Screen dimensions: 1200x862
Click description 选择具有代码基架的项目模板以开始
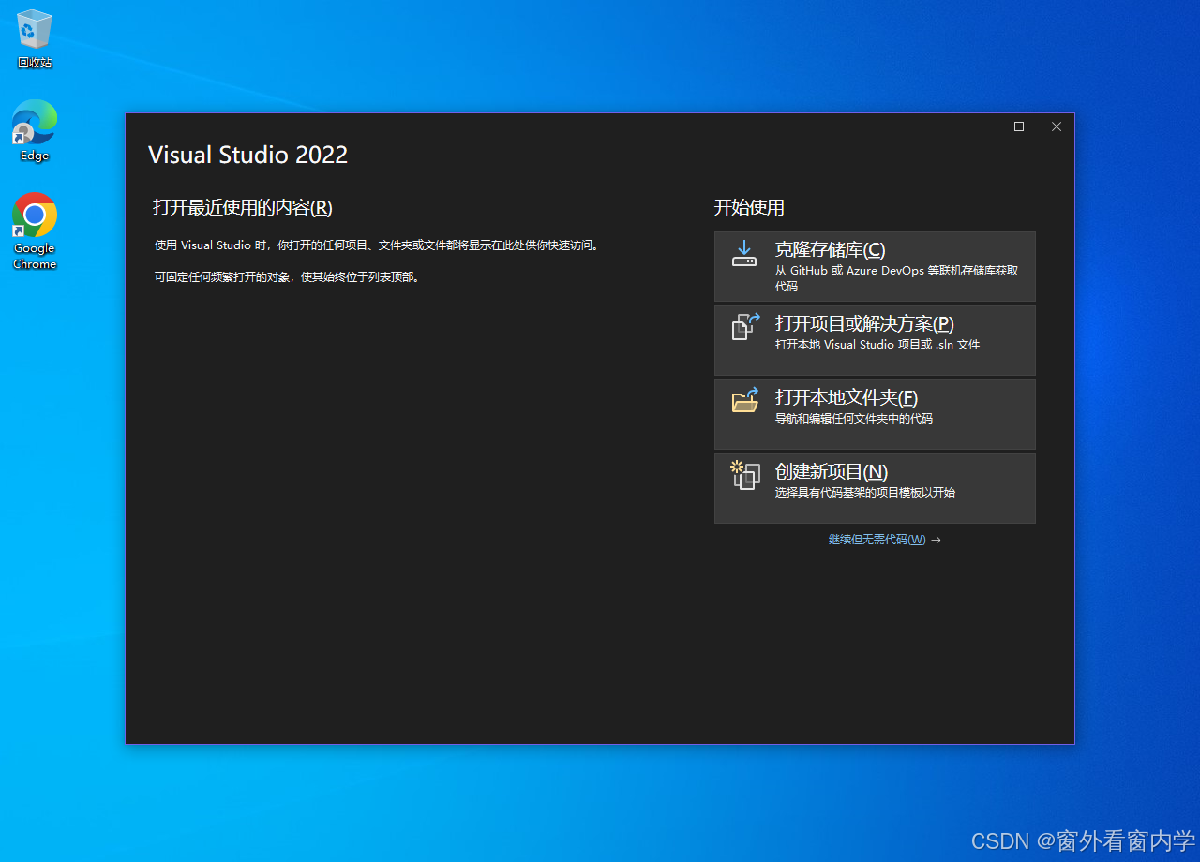[865, 492]
